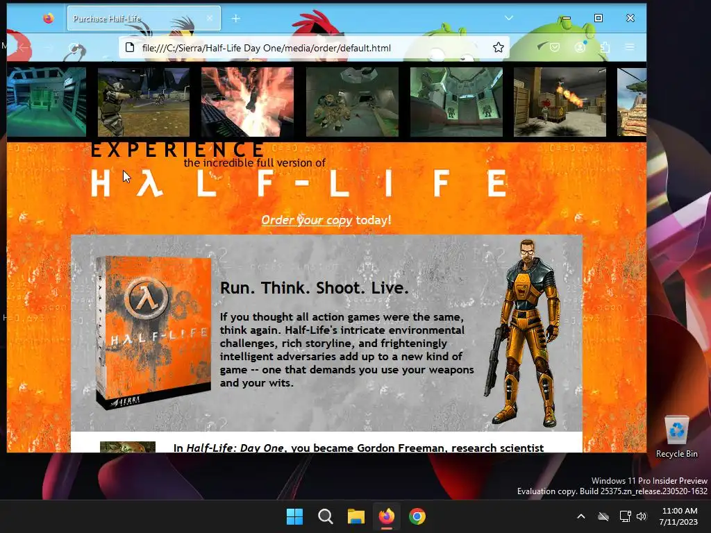
Task: Expand the list all tabs chevron
Action: tap(509, 18)
